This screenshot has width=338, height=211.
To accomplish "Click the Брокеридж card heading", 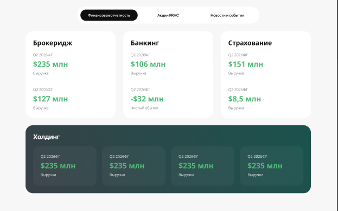I will click(53, 43).
